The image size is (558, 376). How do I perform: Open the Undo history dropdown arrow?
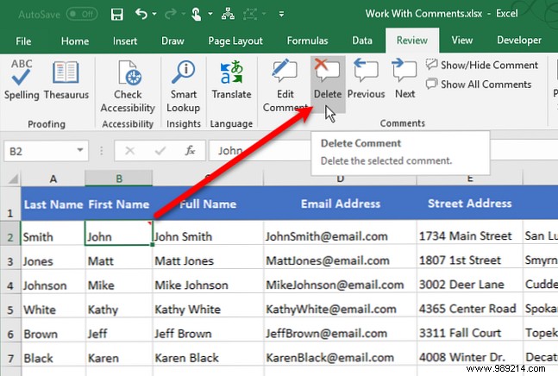coord(154,14)
